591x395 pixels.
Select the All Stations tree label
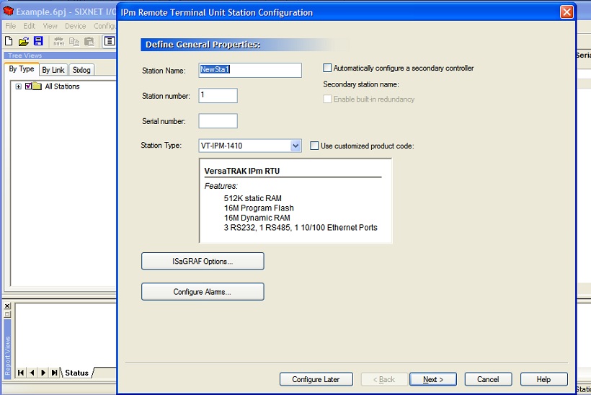point(62,86)
